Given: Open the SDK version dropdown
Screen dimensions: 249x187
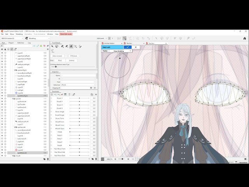Looking at the screenshot, I should click(12, 38).
